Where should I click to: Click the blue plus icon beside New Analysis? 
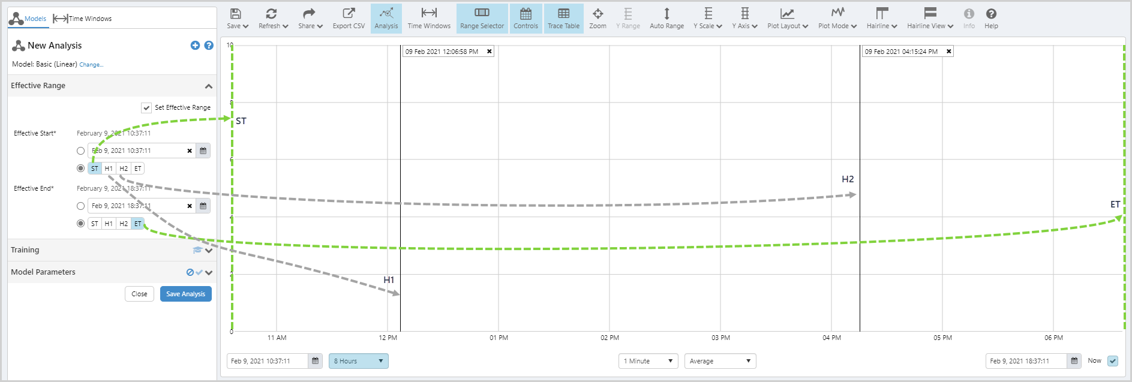tap(195, 46)
